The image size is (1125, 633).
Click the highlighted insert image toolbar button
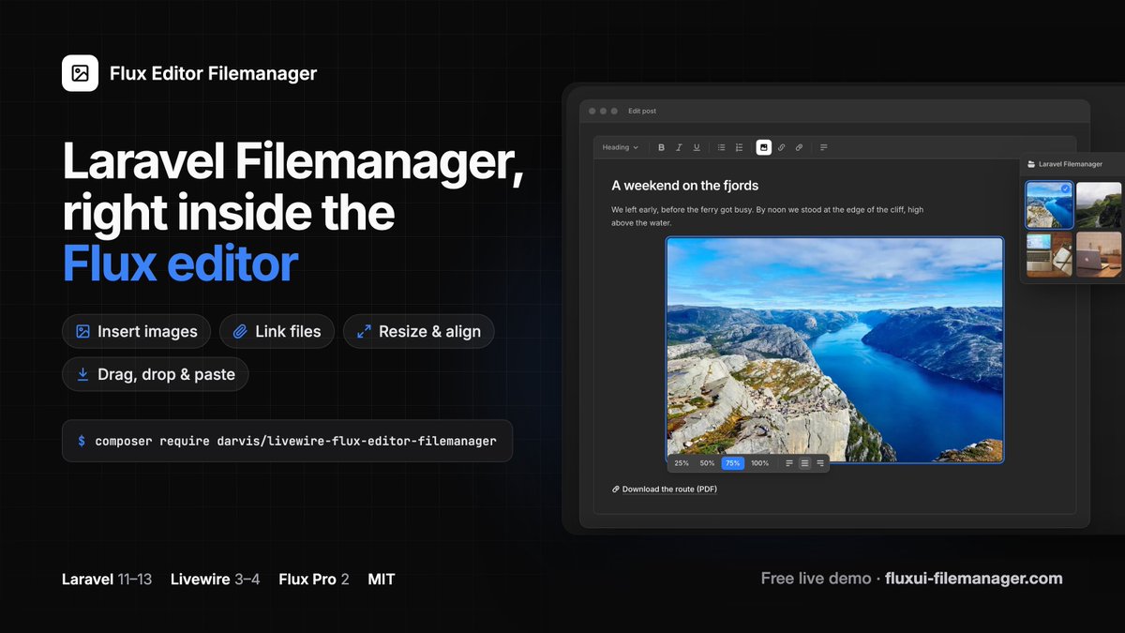[x=764, y=147]
